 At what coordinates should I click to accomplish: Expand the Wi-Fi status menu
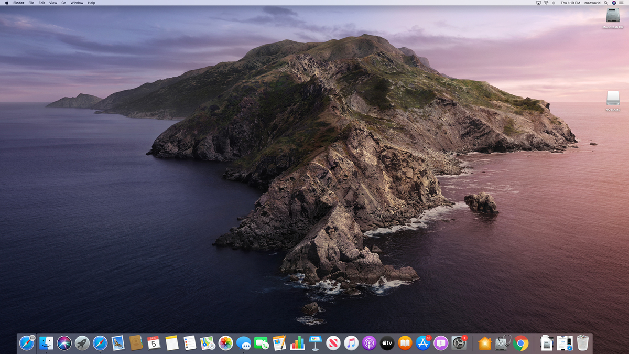(546, 3)
